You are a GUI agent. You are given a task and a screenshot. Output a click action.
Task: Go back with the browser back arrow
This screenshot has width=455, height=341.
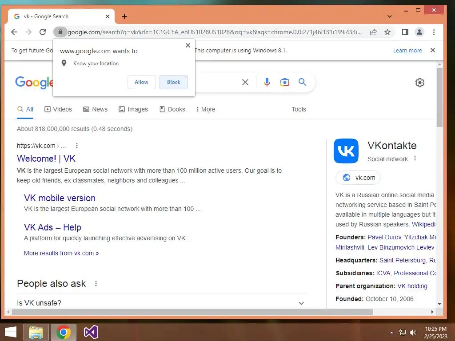pos(14,32)
